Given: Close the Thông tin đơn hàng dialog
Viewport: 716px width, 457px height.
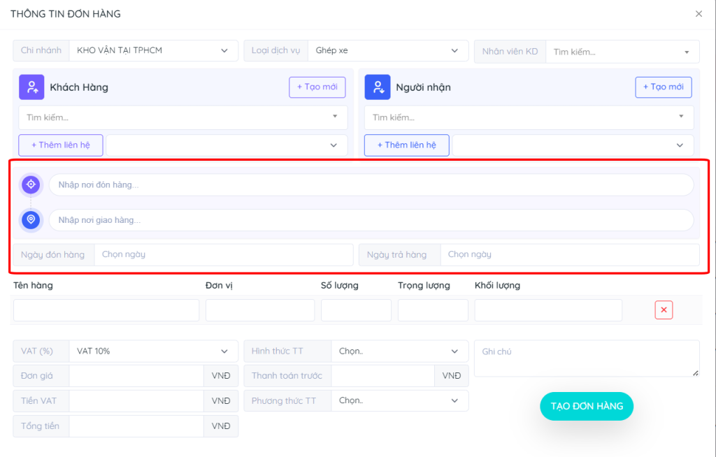Looking at the screenshot, I should pos(699,14).
